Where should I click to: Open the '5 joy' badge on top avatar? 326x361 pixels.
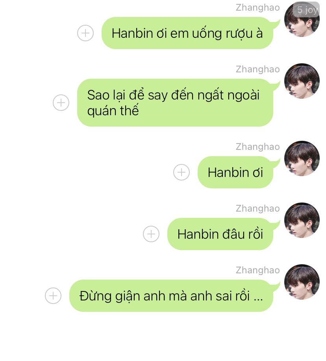pyautogui.click(x=307, y=10)
